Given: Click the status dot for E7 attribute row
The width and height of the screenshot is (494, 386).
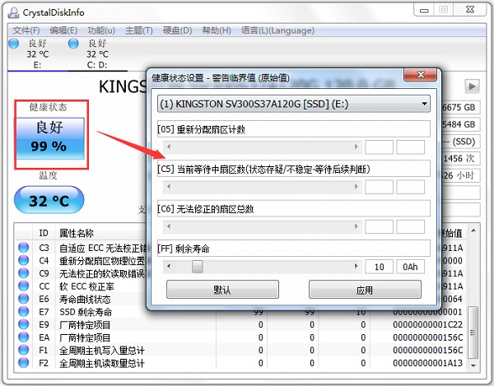Looking at the screenshot, I should (x=23, y=311).
